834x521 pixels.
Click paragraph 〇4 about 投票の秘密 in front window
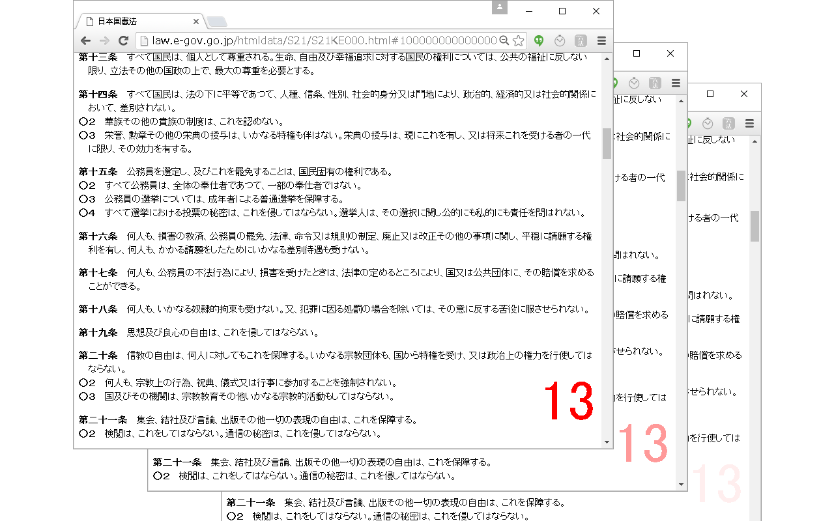pos(332,213)
